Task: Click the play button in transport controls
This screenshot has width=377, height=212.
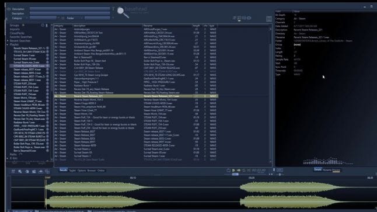Action: click(233, 171)
